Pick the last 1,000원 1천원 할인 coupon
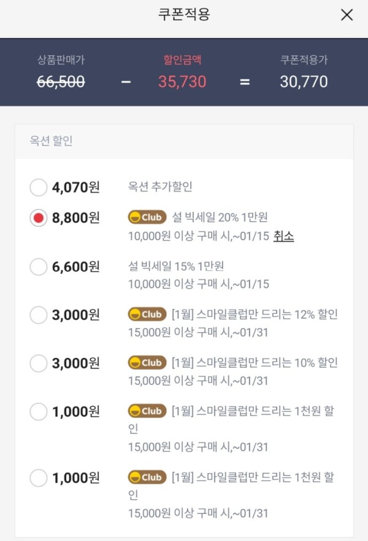The width and height of the screenshot is (368, 541). (38, 478)
